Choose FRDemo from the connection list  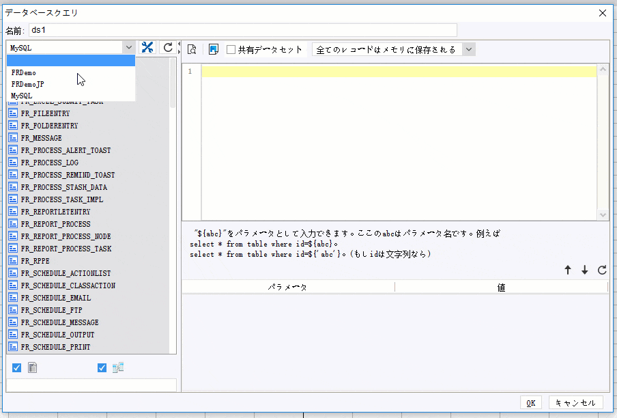coord(71,73)
